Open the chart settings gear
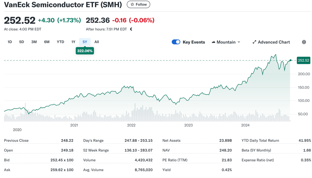The width and height of the screenshot is (312, 178). [304, 42]
